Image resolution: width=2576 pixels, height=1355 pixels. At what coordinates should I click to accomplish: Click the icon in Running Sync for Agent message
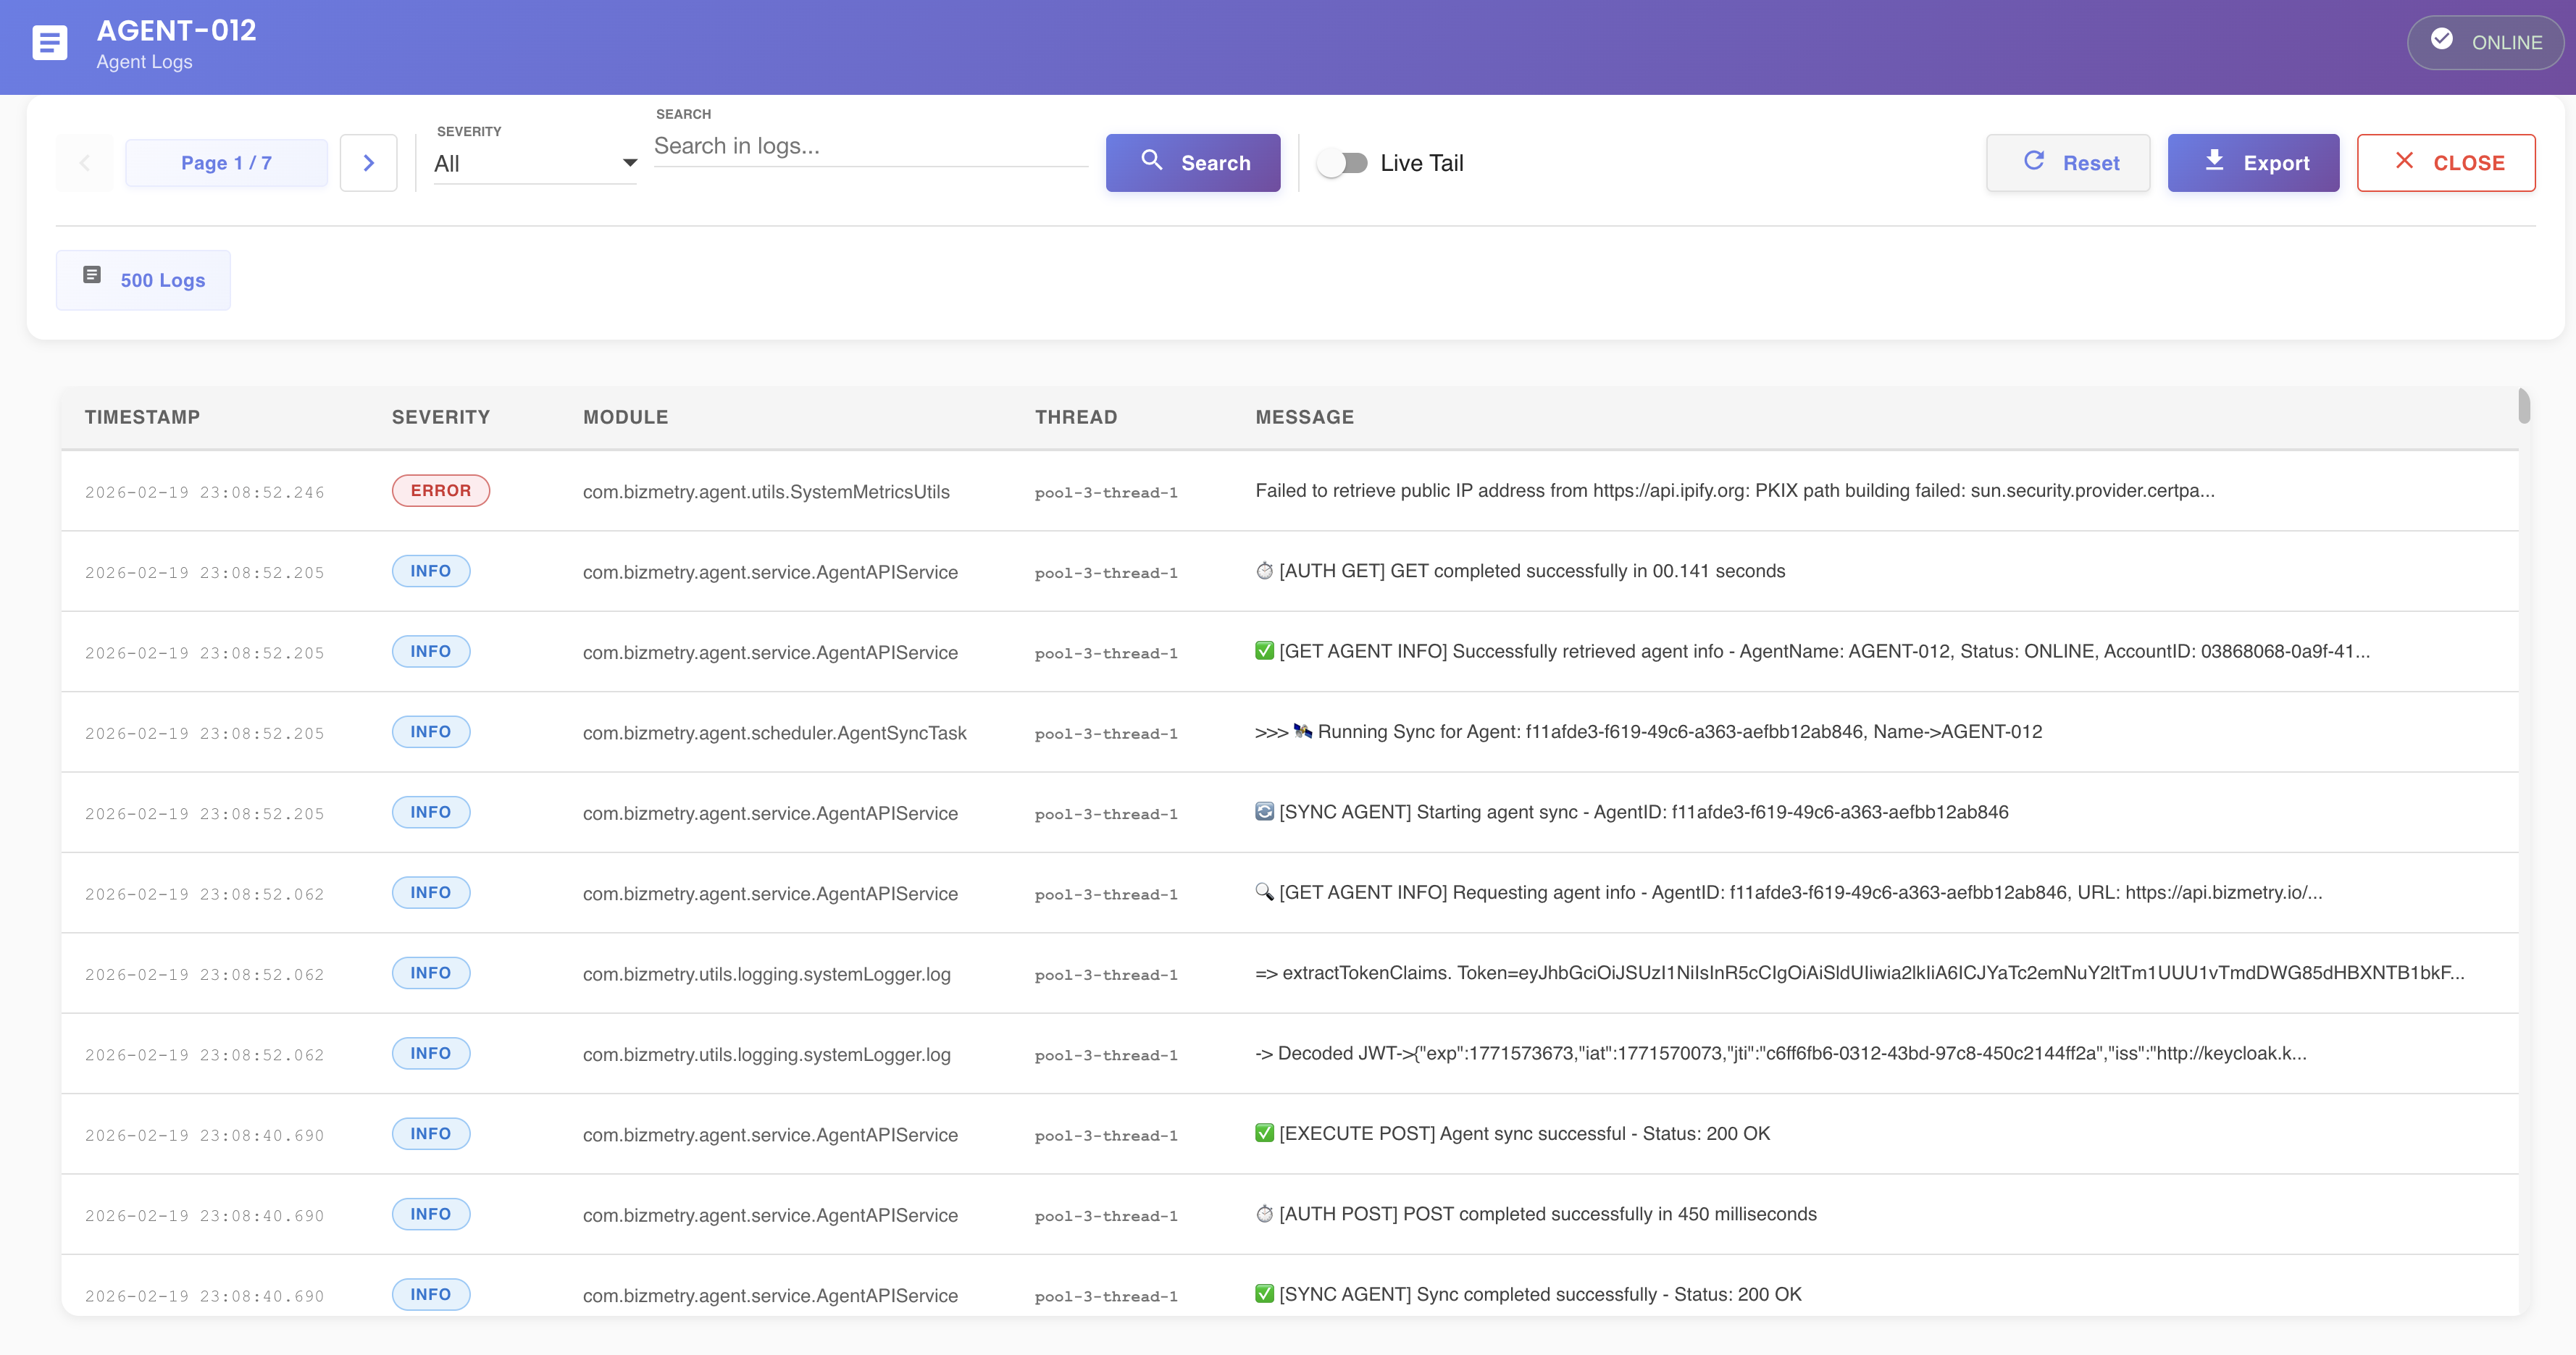click(1302, 731)
